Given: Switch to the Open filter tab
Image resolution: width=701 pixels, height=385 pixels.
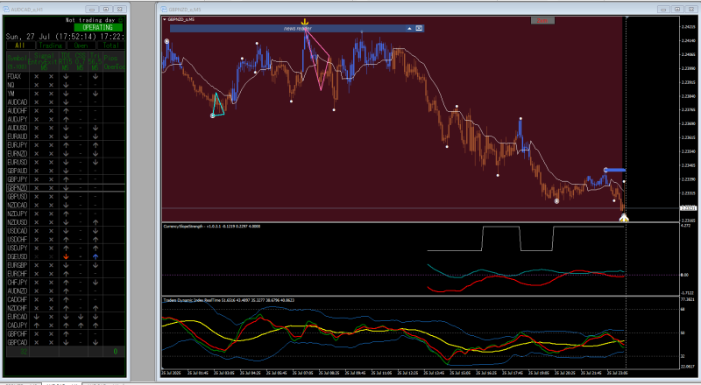Looking at the screenshot, I should coord(81,45).
